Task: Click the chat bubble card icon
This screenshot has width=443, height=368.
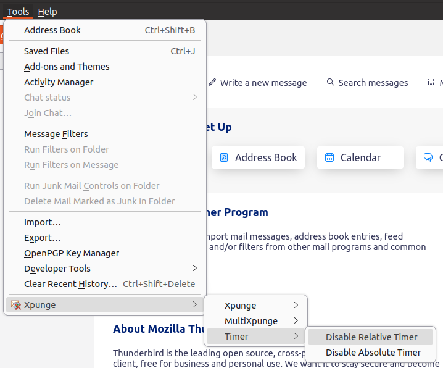Action: [x=428, y=157]
